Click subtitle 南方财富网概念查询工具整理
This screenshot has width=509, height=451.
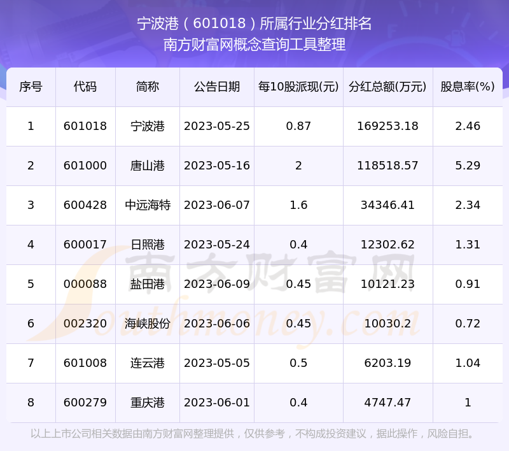click(254, 45)
